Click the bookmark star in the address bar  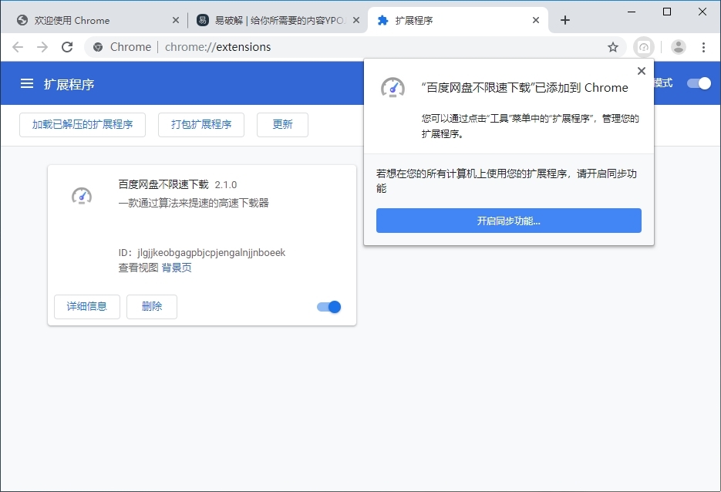point(612,47)
